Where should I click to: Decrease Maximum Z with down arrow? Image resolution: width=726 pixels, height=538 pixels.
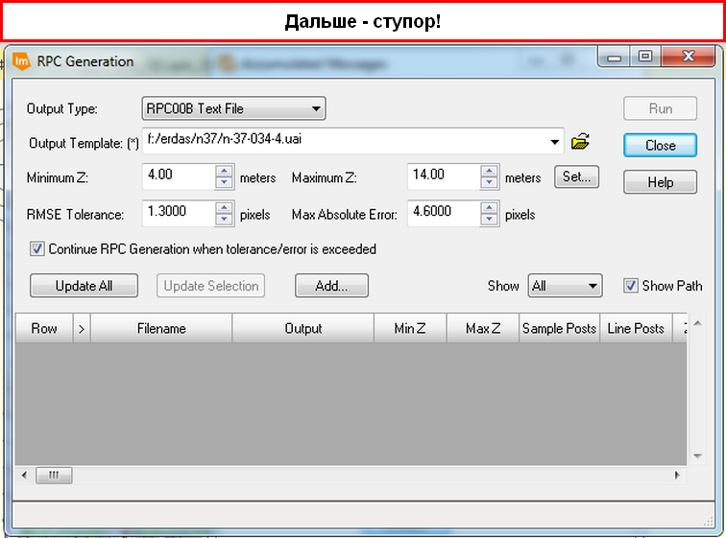pyautogui.click(x=489, y=182)
